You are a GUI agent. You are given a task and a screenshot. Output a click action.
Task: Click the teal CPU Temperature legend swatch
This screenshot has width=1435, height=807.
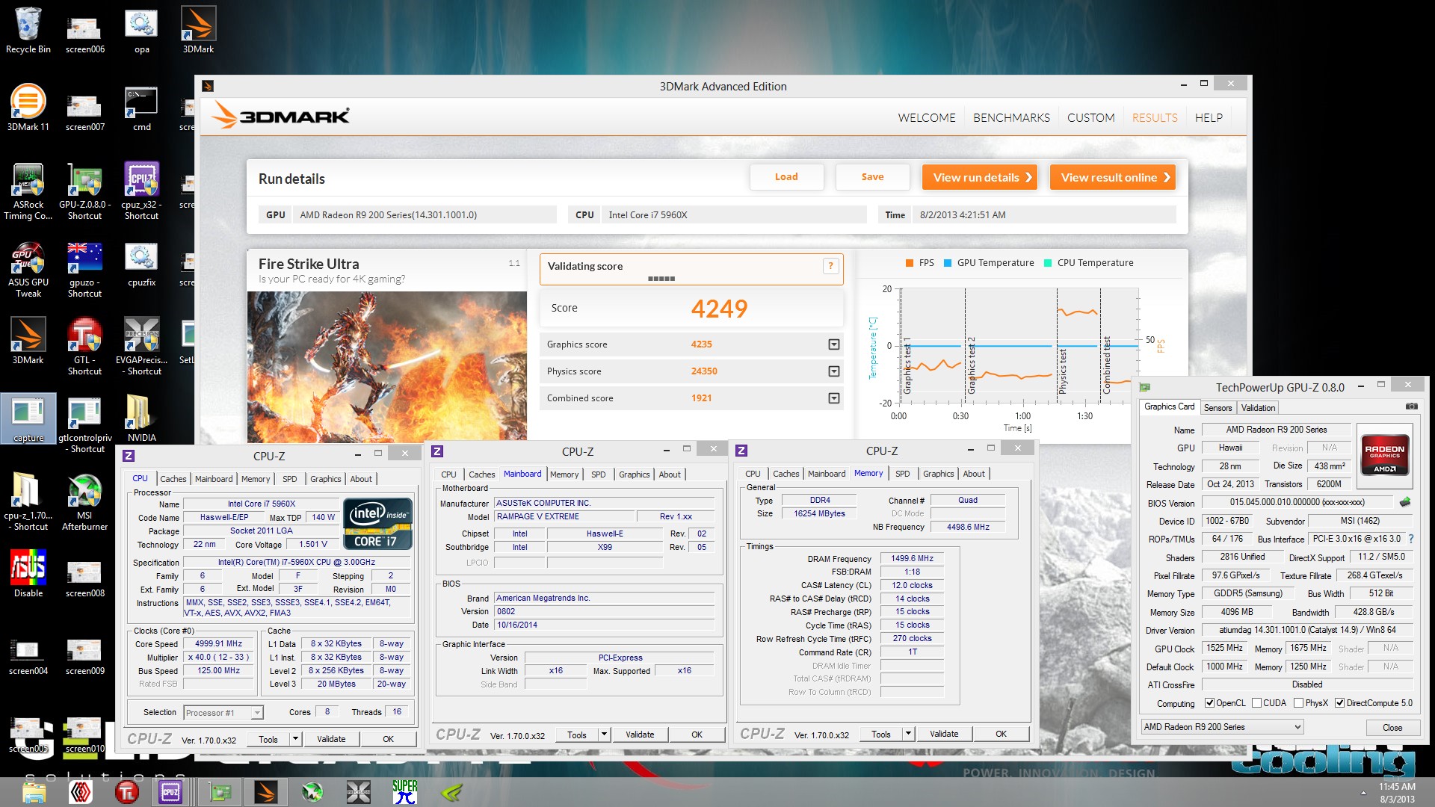pyautogui.click(x=1048, y=263)
